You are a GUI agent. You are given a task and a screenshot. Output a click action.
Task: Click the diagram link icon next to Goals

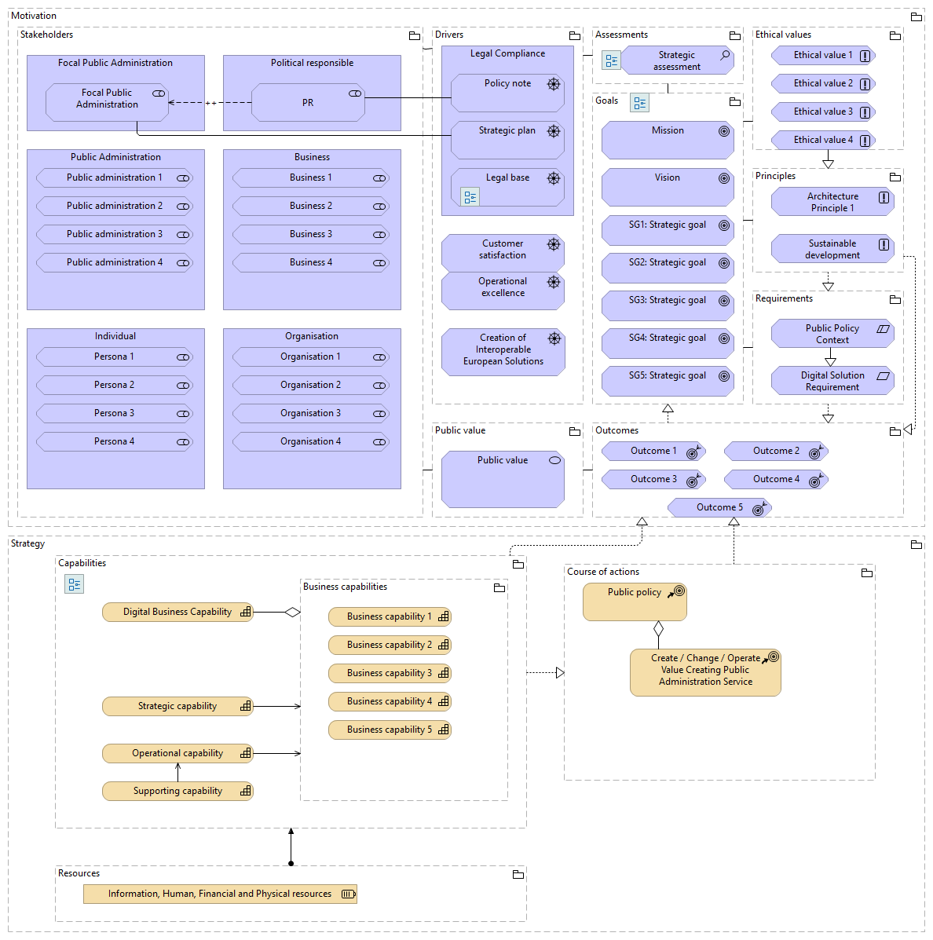pyautogui.click(x=639, y=103)
